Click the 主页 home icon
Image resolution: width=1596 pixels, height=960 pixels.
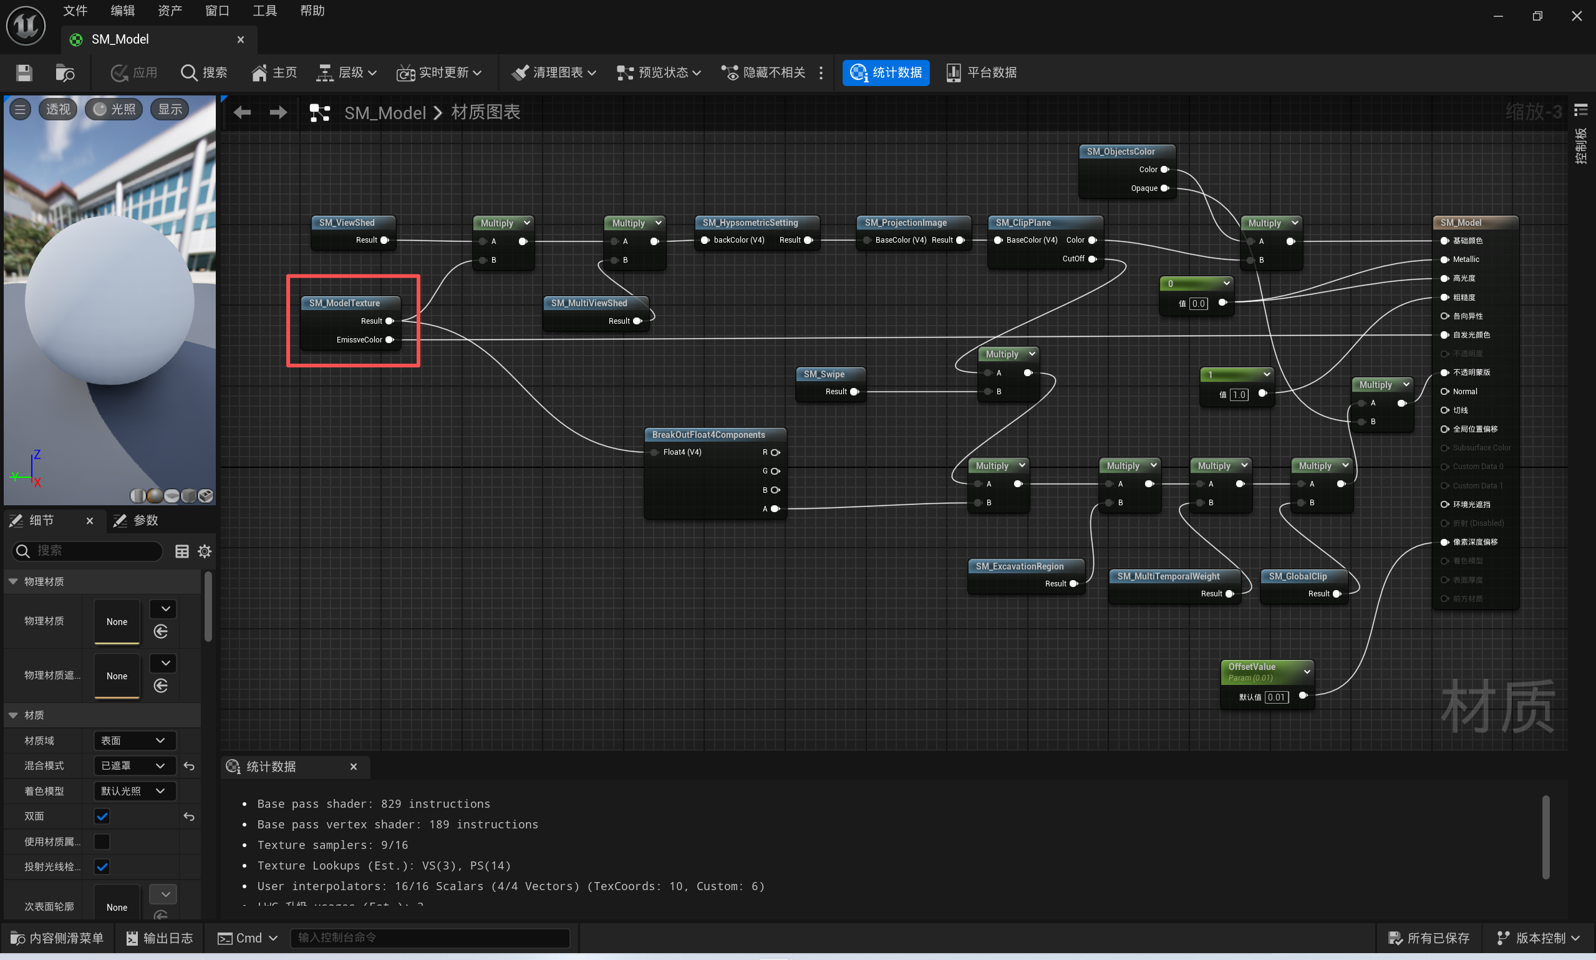pyautogui.click(x=259, y=72)
